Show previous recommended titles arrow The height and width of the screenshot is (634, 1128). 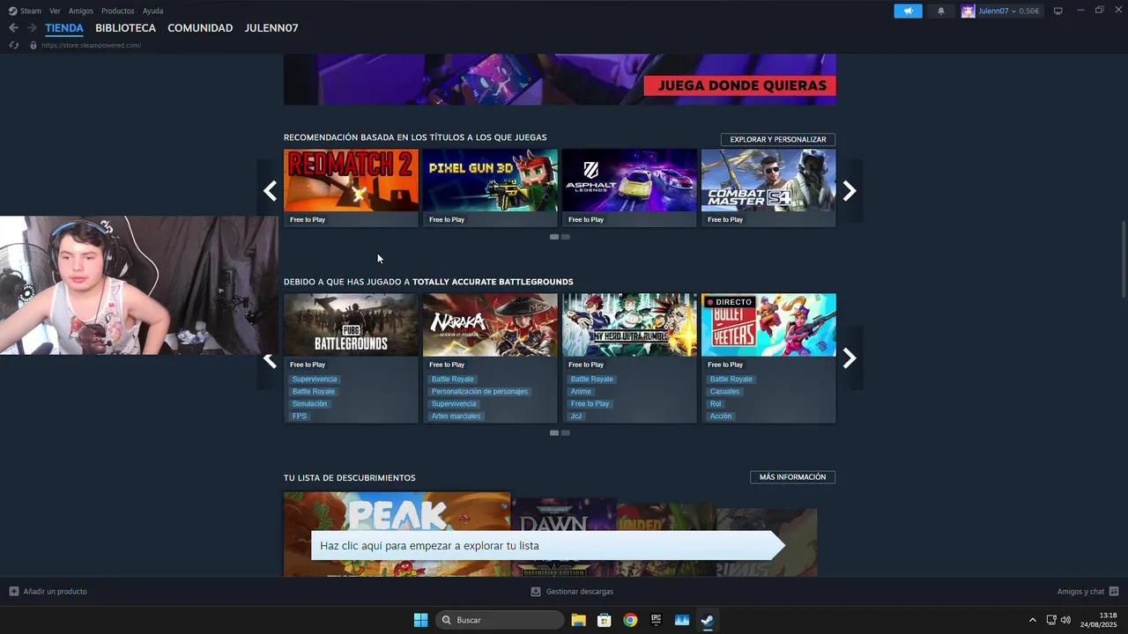pos(270,190)
